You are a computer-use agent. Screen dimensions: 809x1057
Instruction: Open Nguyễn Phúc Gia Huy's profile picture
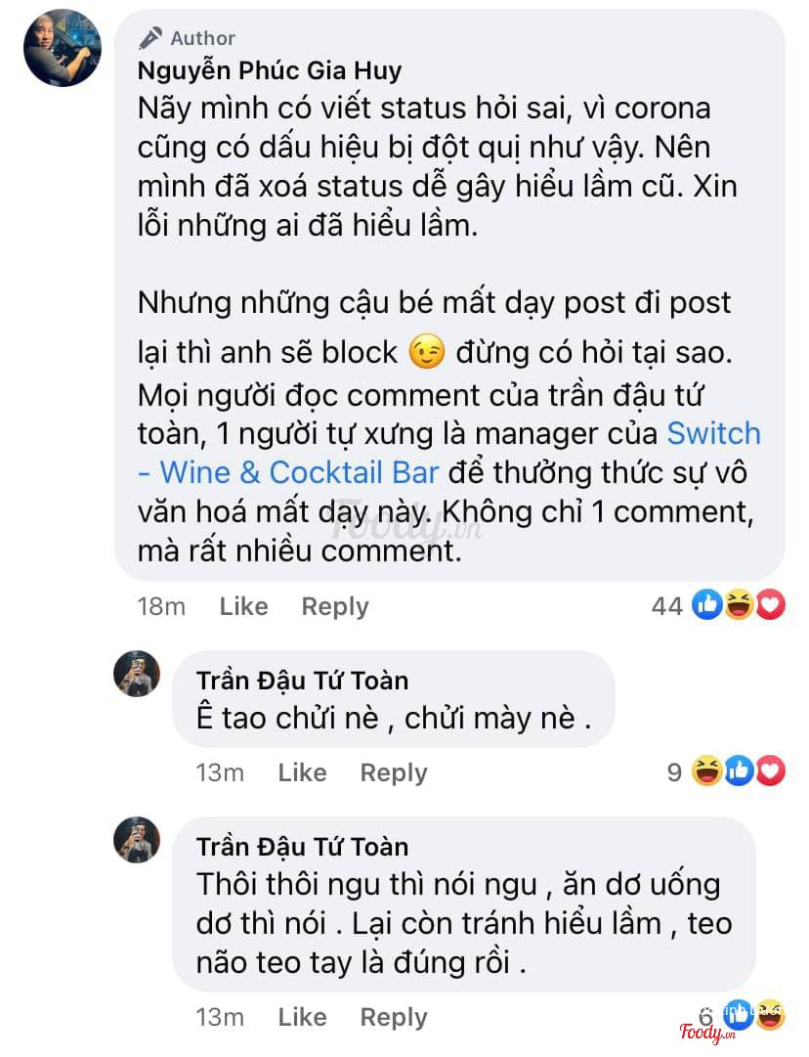(63, 48)
